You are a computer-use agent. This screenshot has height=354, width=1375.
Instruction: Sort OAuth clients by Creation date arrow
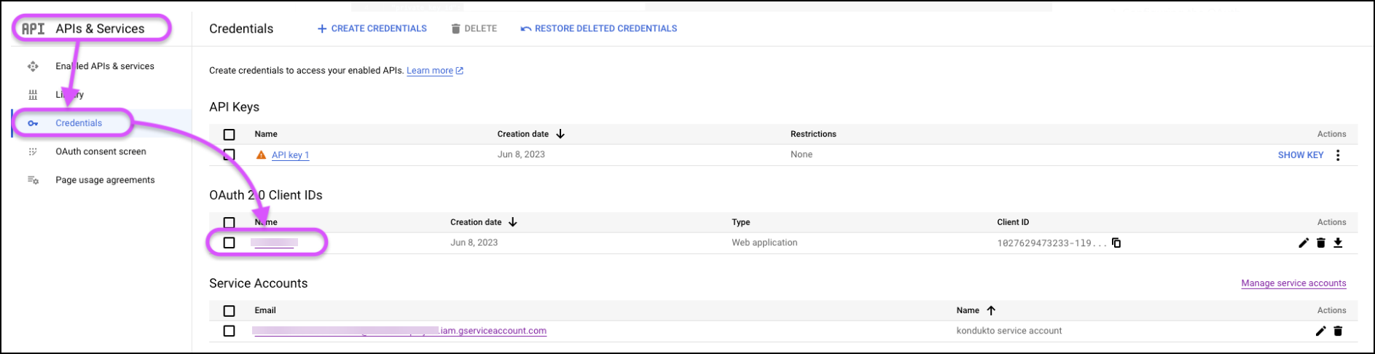coord(513,222)
